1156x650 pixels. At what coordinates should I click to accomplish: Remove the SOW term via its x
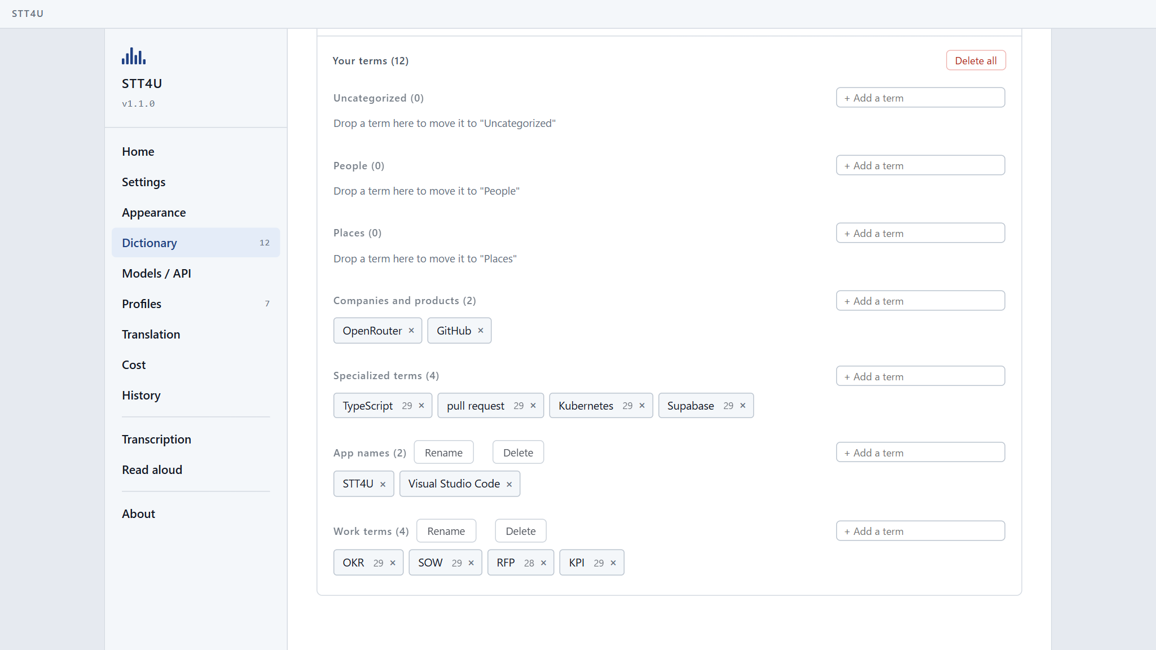(471, 563)
